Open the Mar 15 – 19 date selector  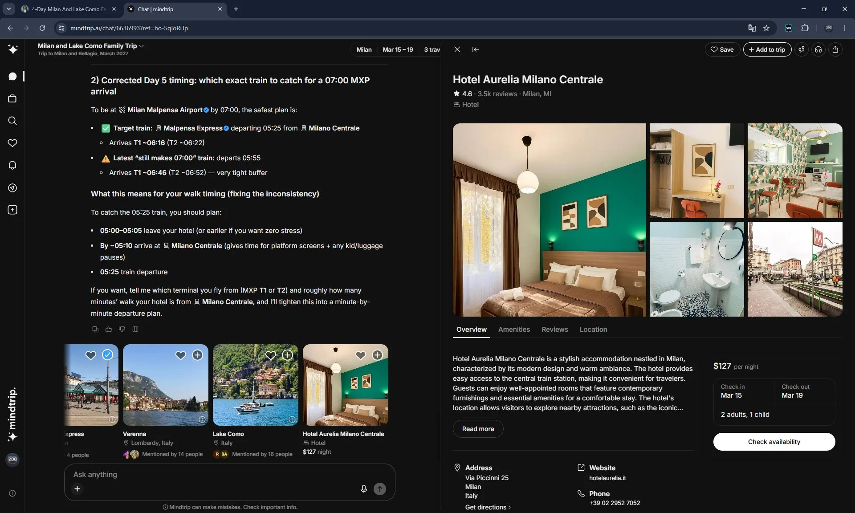point(398,49)
